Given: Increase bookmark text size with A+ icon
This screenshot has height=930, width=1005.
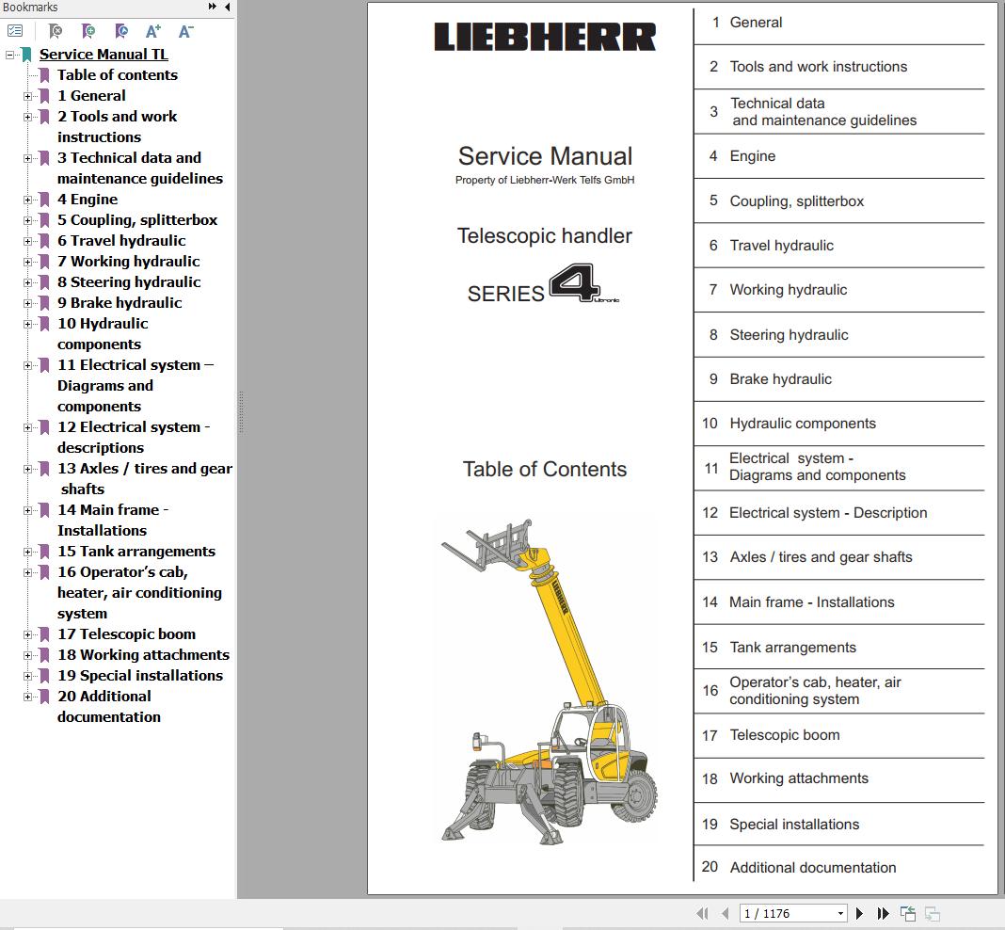Looking at the screenshot, I should tap(152, 30).
